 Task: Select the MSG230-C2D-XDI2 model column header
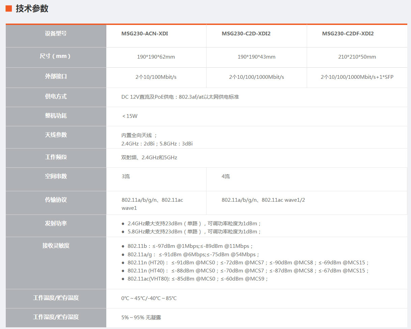coord(246,34)
